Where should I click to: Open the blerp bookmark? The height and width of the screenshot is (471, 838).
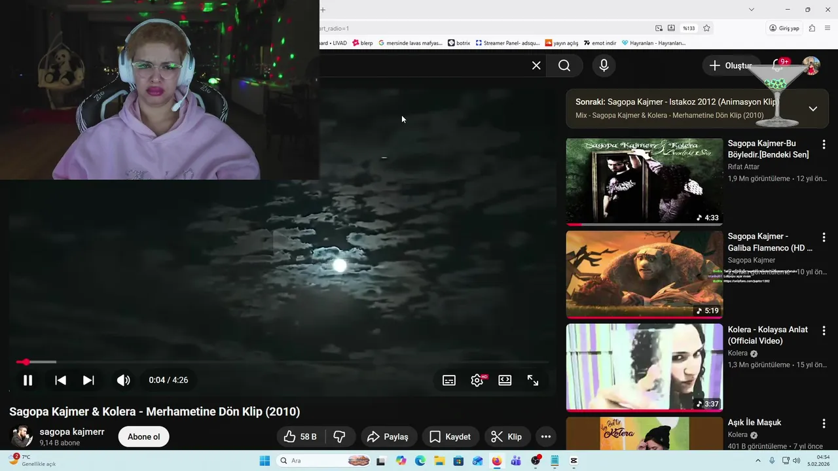(363, 43)
